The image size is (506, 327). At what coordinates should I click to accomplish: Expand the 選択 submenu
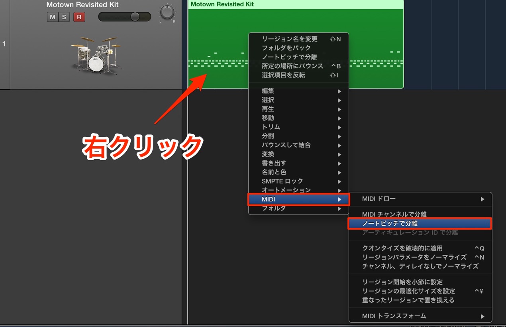pyautogui.click(x=299, y=100)
